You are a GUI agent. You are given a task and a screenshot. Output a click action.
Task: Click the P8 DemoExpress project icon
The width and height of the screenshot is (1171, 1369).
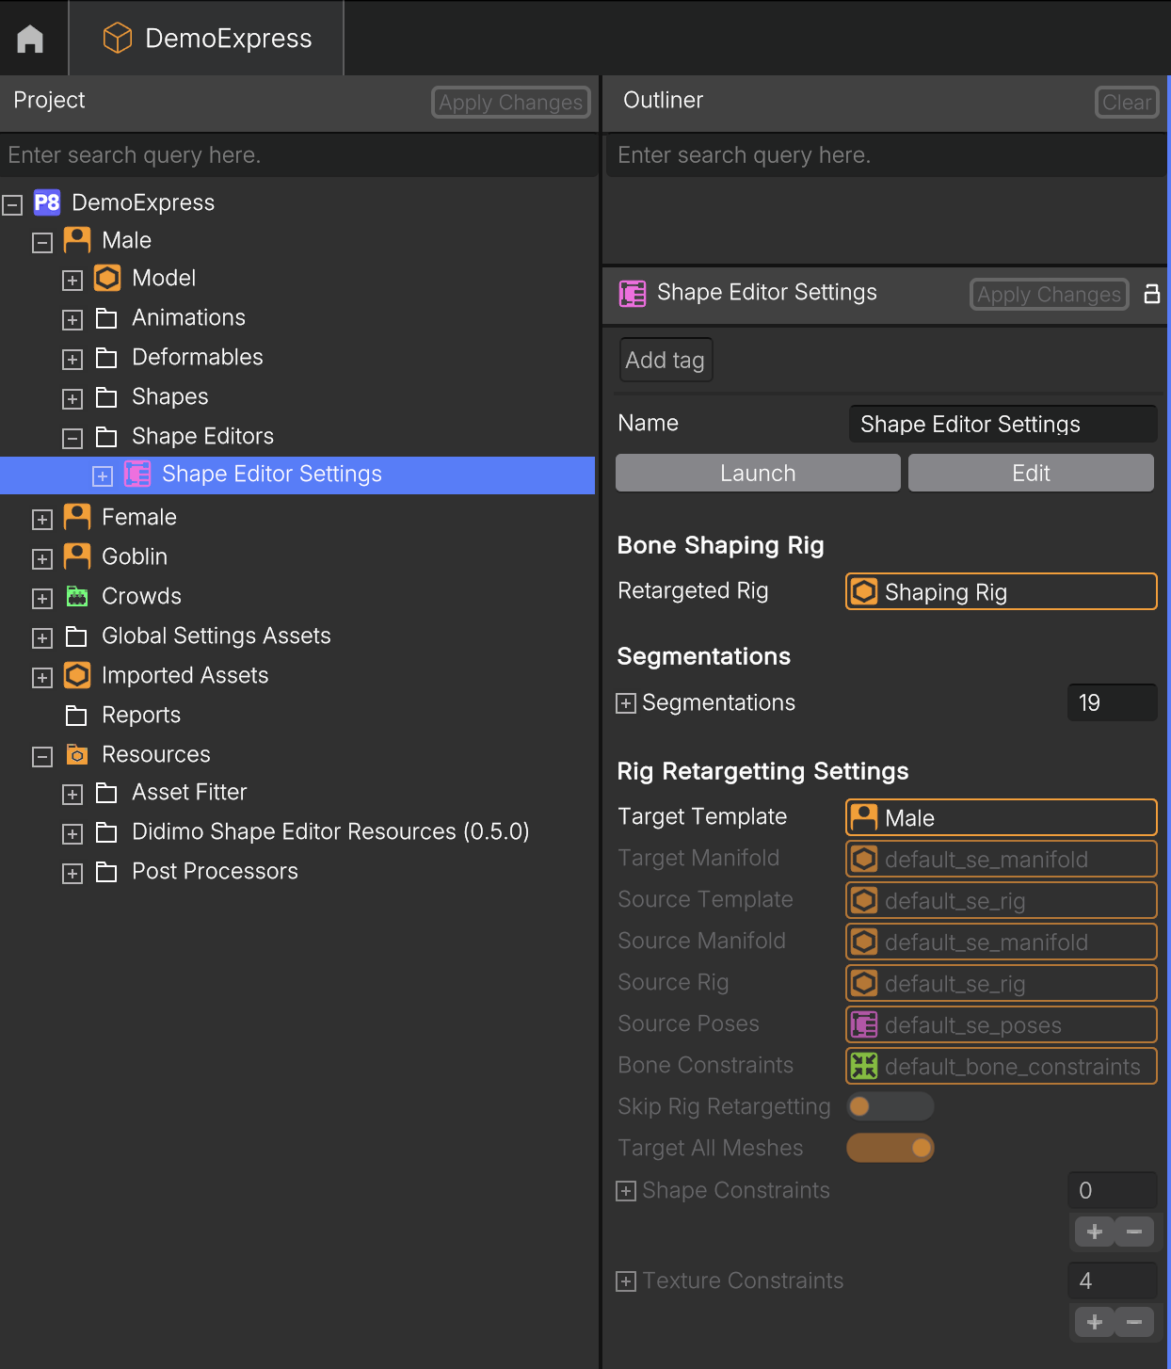(x=47, y=202)
